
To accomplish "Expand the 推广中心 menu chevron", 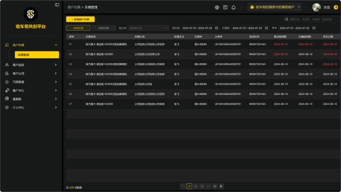I will (x=56, y=90).
